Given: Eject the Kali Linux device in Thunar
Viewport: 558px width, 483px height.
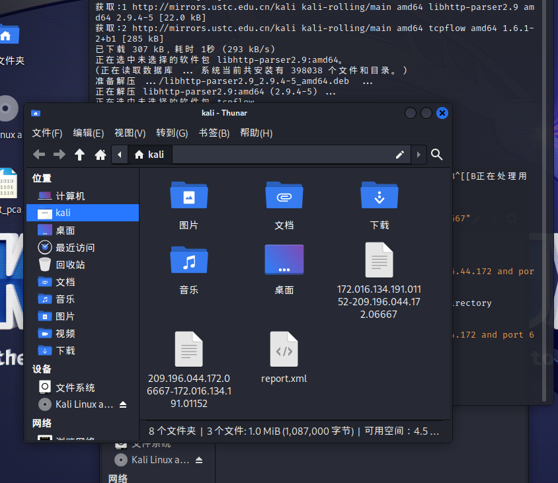Looking at the screenshot, I should pyautogui.click(x=123, y=404).
